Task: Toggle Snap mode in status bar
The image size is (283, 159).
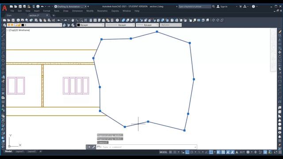Action: tap(175, 152)
